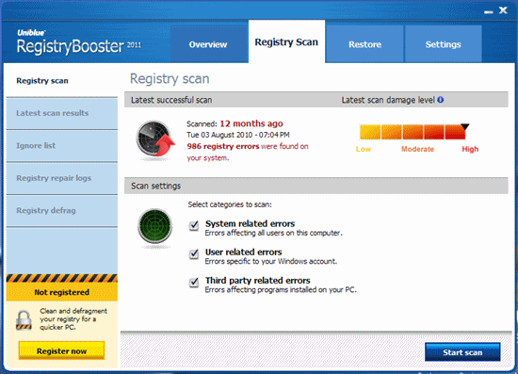The image size is (518, 374).
Task: Open the Settings tab
Action: click(x=443, y=44)
